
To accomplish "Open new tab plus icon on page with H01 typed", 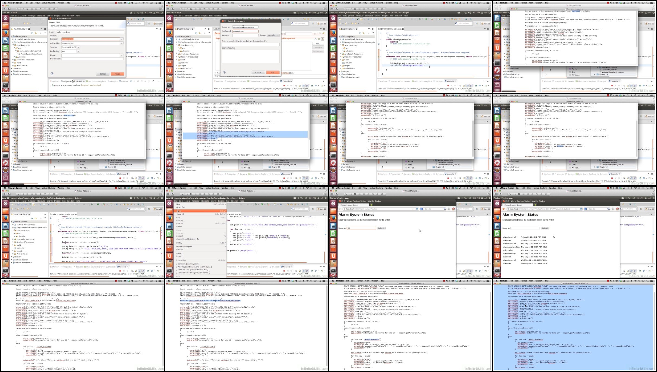I will click(x=371, y=205).
